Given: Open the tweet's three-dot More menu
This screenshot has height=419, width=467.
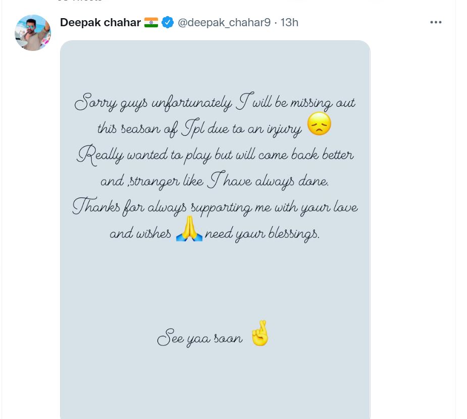Looking at the screenshot, I should point(436,23).
